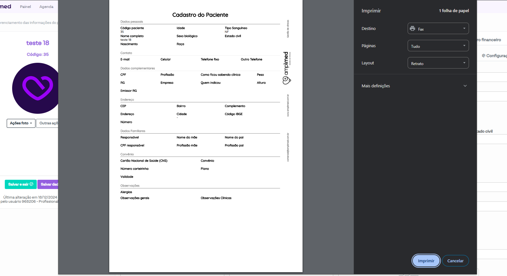Open the Agenda menu item
The image size is (507, 276).
pyautogui.click(x=46, y=7)
